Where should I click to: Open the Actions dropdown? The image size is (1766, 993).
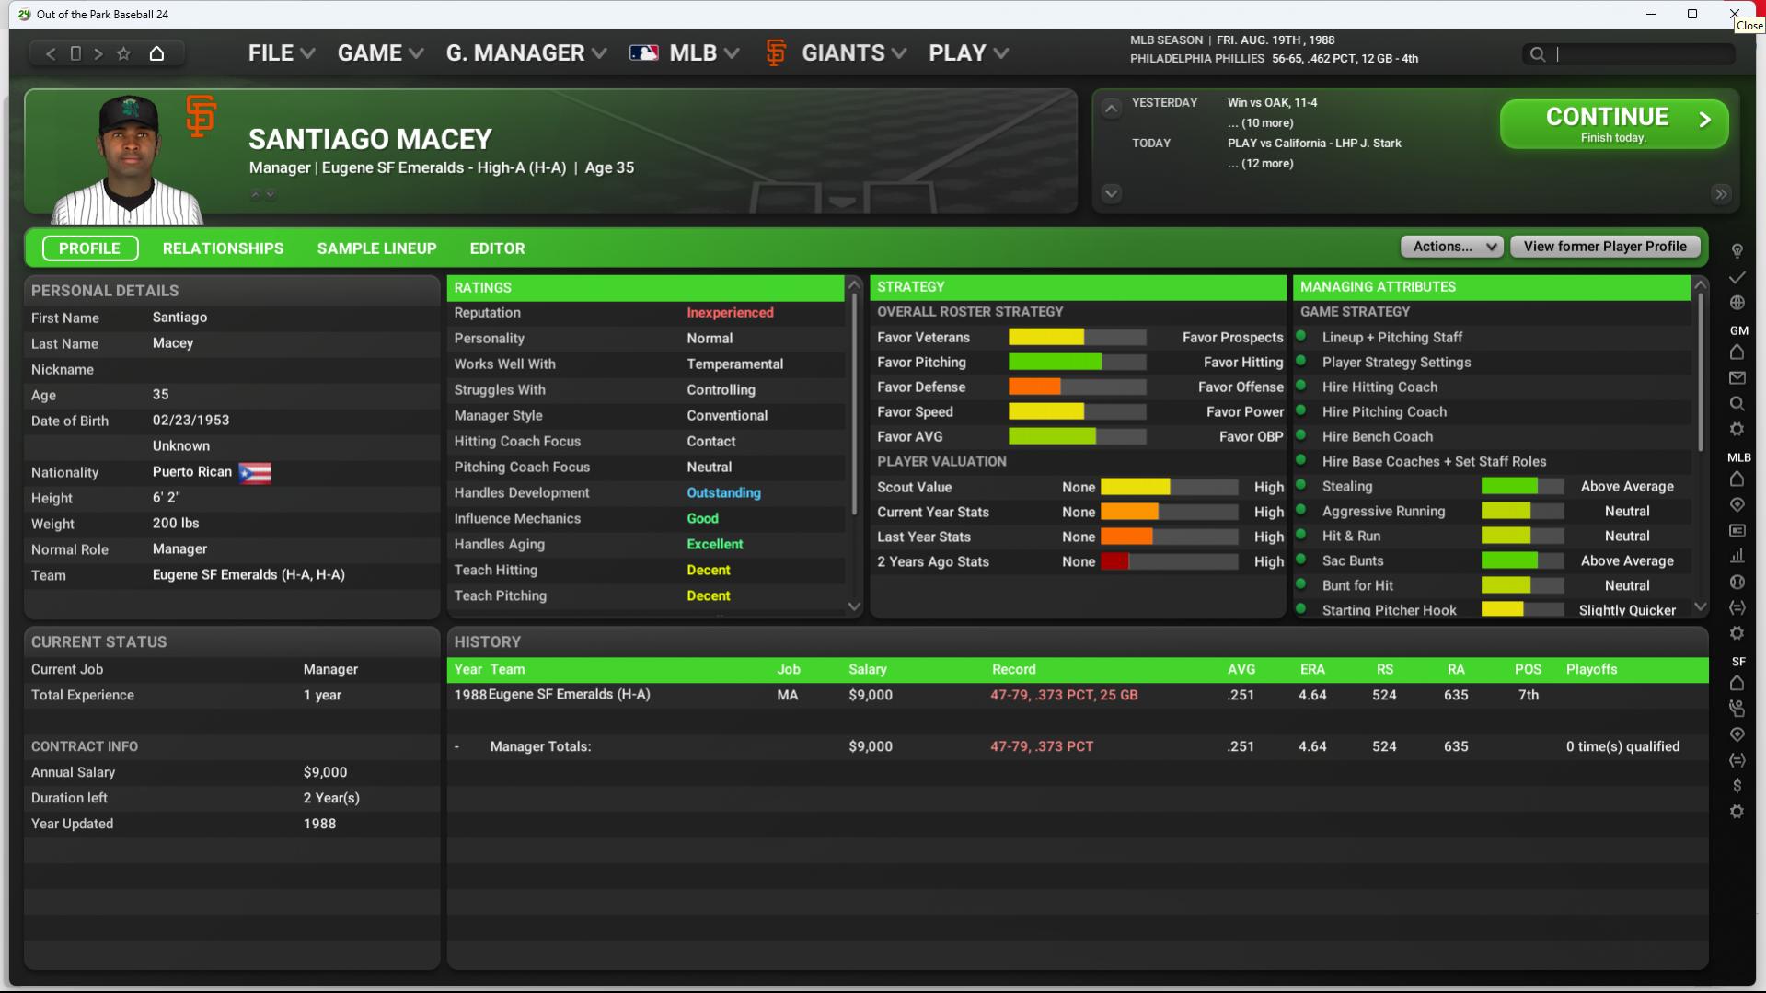pyautogui.click(x=1451, y=247)
